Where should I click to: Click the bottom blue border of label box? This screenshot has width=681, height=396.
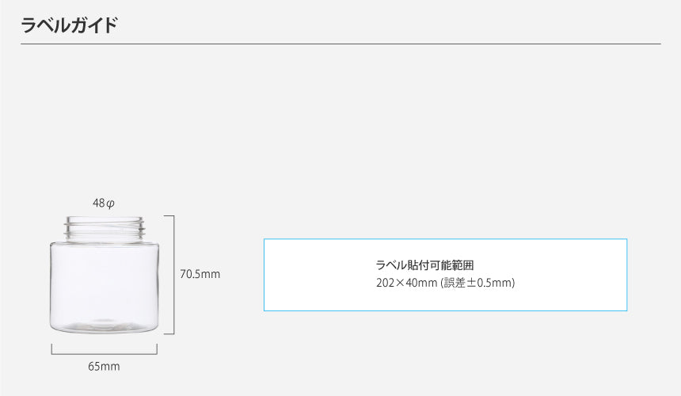click(445, 310)
